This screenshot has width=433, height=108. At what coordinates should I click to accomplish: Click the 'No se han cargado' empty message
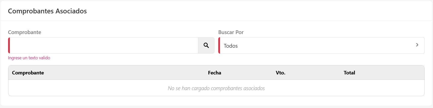pos(216,88)
